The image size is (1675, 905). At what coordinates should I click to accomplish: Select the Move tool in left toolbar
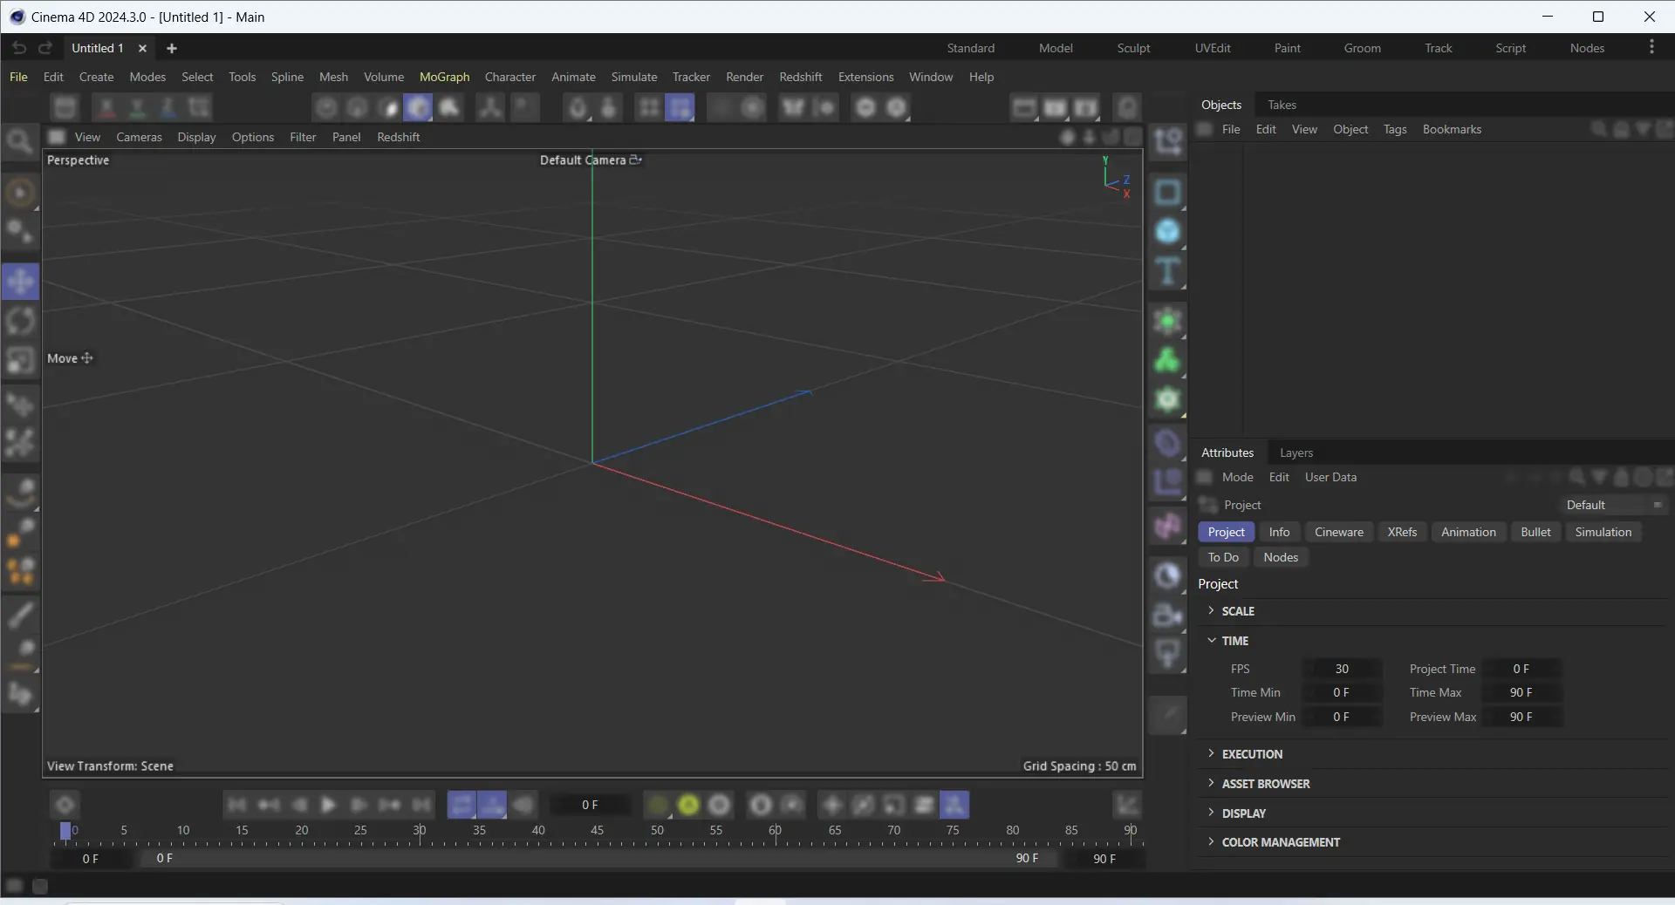click(x=20, y=282)
